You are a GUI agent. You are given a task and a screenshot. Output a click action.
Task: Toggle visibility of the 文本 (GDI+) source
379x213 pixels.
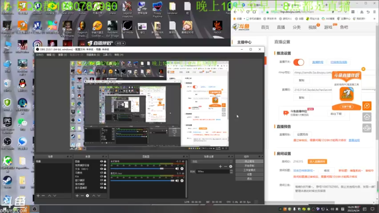101,169
